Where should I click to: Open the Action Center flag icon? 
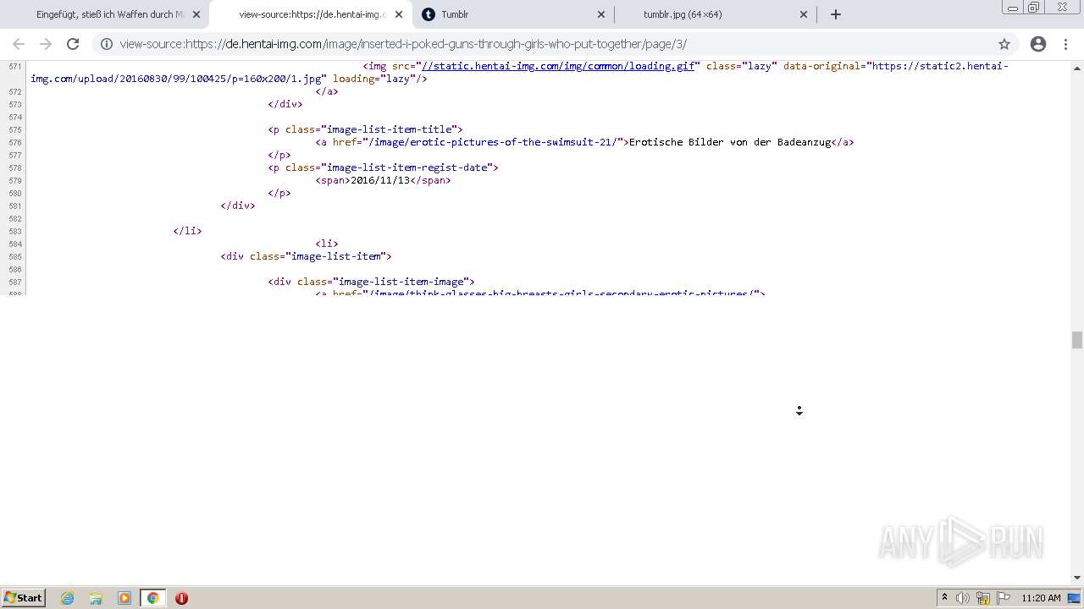(1004, 598)
